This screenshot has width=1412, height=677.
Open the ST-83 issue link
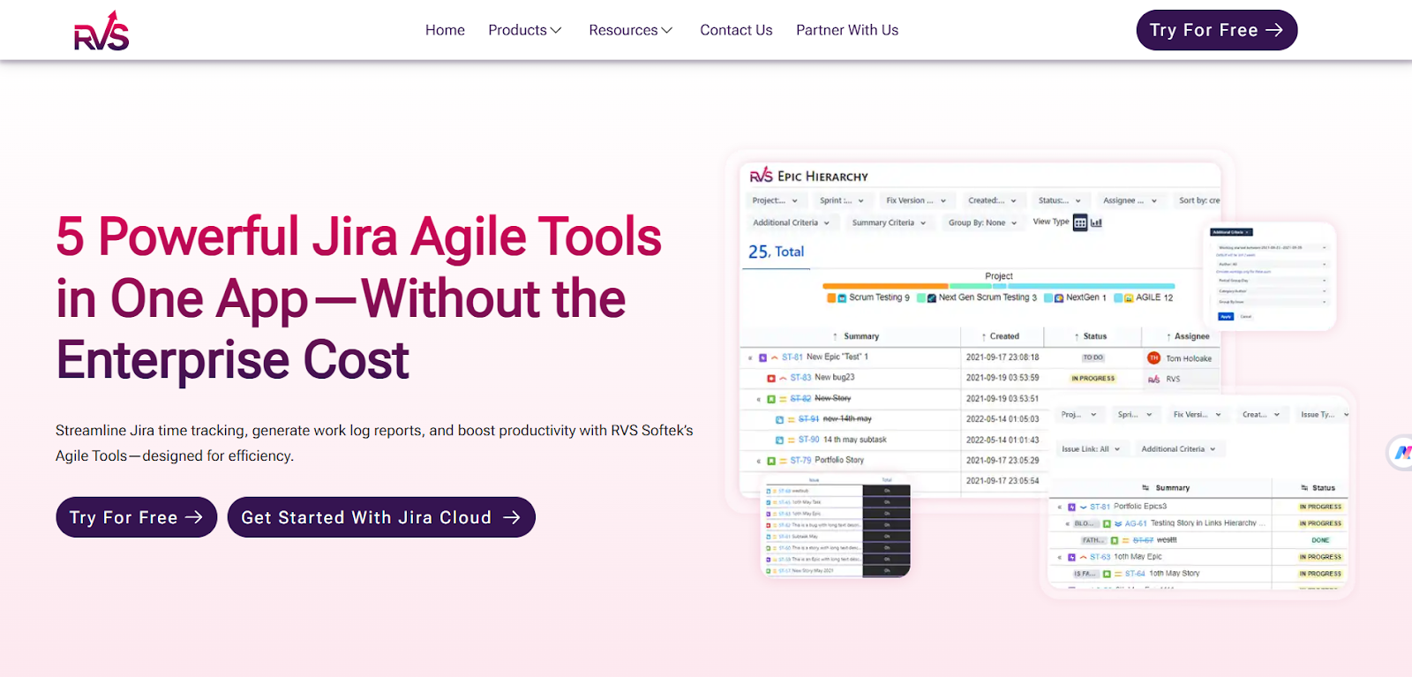(800, 378)
